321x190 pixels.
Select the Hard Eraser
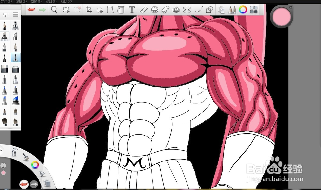click(x=4, y=69)
